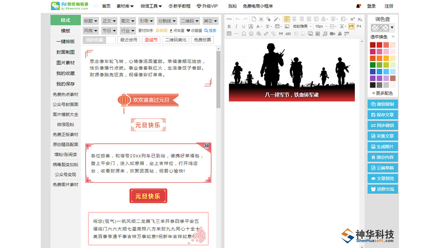This screenshot has height=248, width=440.
Task: Insert special character omega icon
Action: [x=244, y=34]
